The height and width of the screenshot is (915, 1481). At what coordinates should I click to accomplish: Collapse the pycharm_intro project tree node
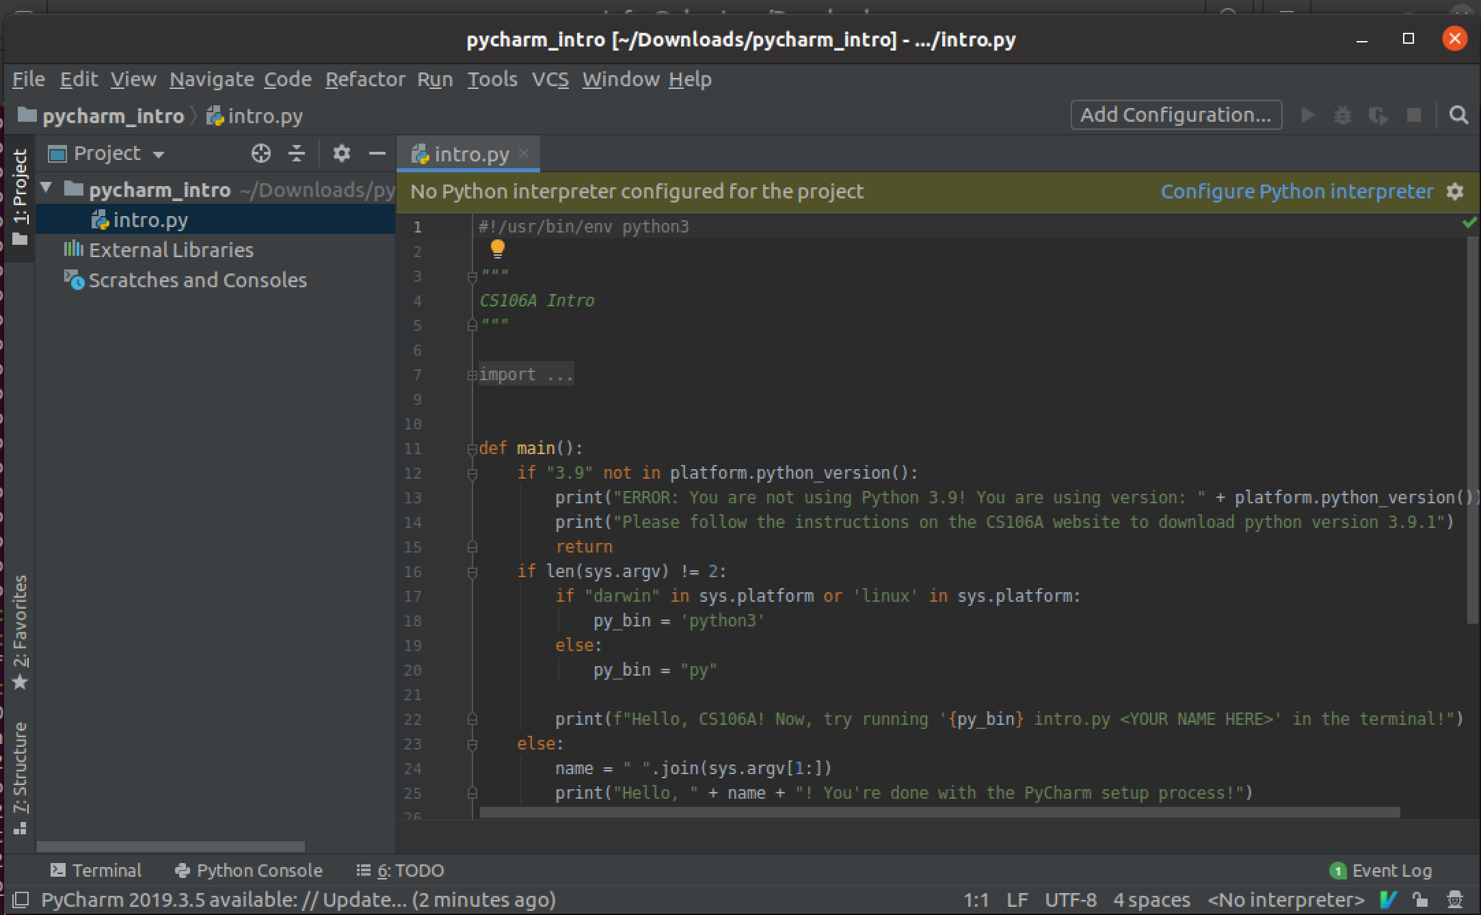pyautogui.click(x=46, y=189)
